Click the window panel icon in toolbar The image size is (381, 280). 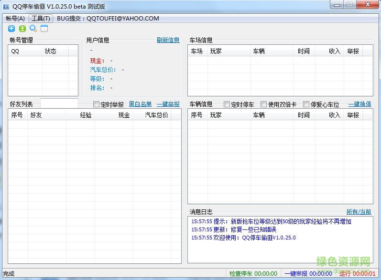coord(44,29)
